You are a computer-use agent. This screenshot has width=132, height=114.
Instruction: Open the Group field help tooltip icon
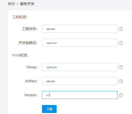121,67
